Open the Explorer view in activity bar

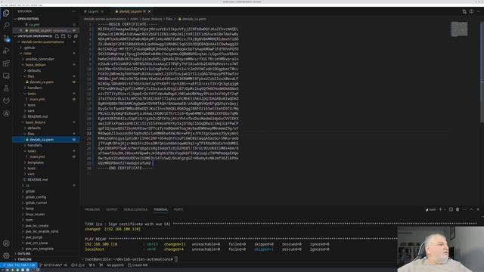(x=6, y=13)
